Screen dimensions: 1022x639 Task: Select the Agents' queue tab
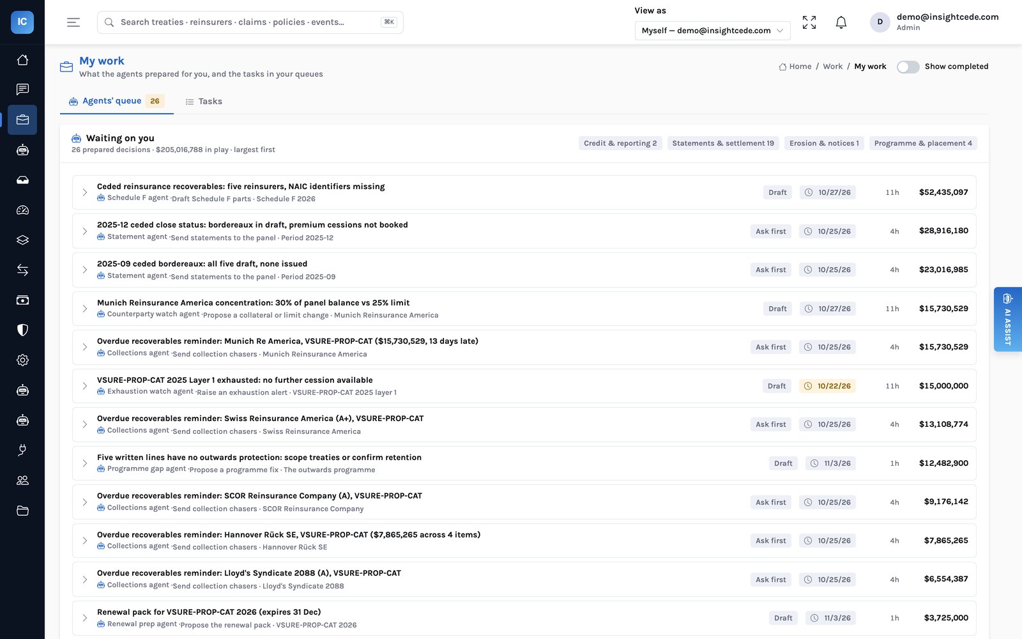[x=117, y=101]
